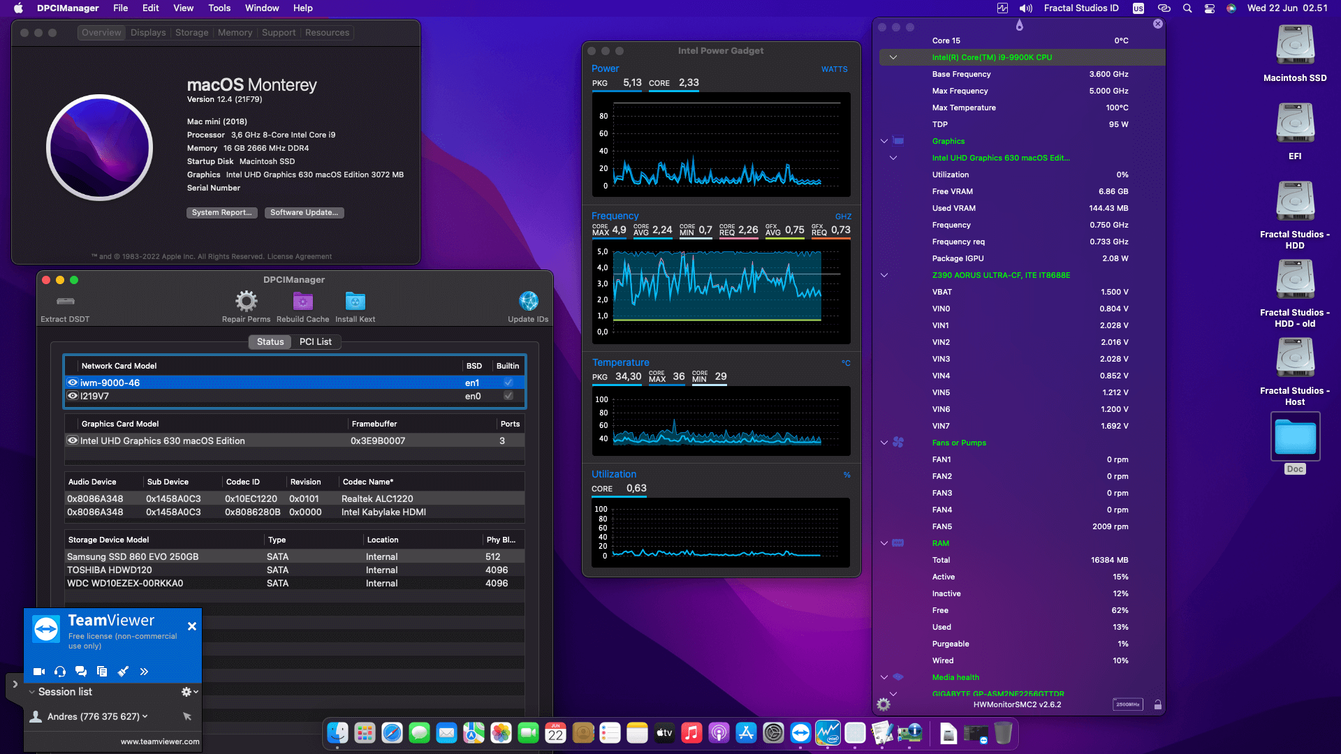Select Samsung SSD 860 EVO 250GB row
The width and height of the screenshot is (1341, 754).
[x=294, y=557]
